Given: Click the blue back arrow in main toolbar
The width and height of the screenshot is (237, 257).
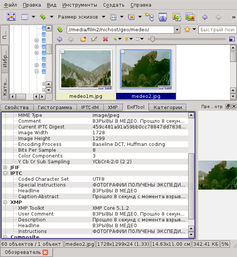Looking at the screenshot, I should (x=205, y=17).
